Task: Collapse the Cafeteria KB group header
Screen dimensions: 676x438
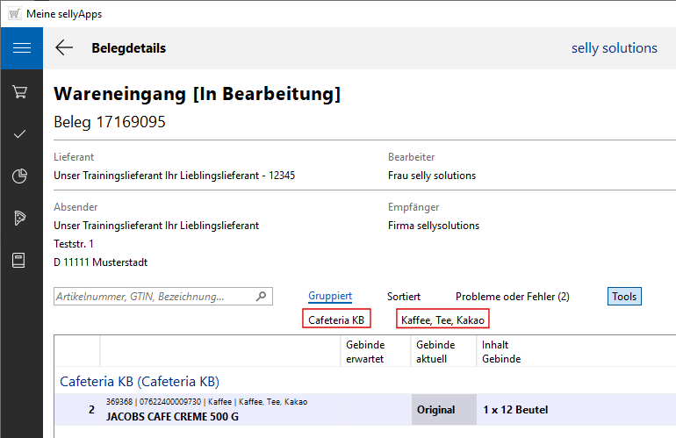Action: point(139,382)
